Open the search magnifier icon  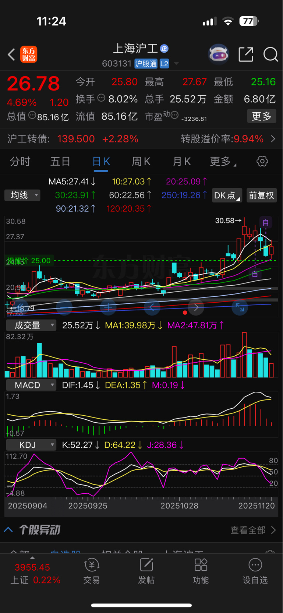[270, 54]
